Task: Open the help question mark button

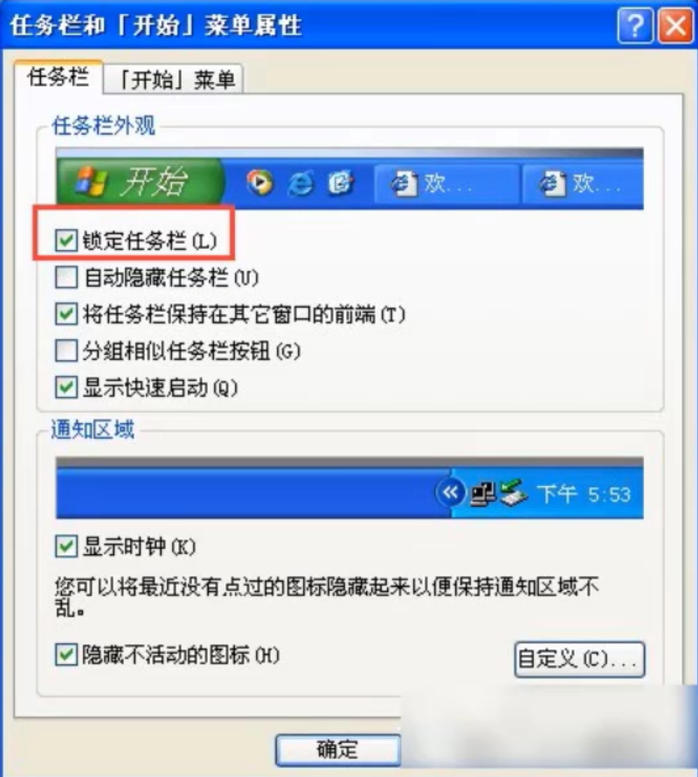Action: pyautogui.click(x=635, y=25)
